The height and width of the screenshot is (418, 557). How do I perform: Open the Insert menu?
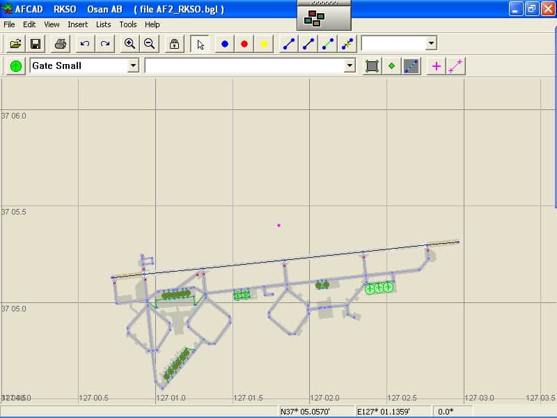(77, 24)
